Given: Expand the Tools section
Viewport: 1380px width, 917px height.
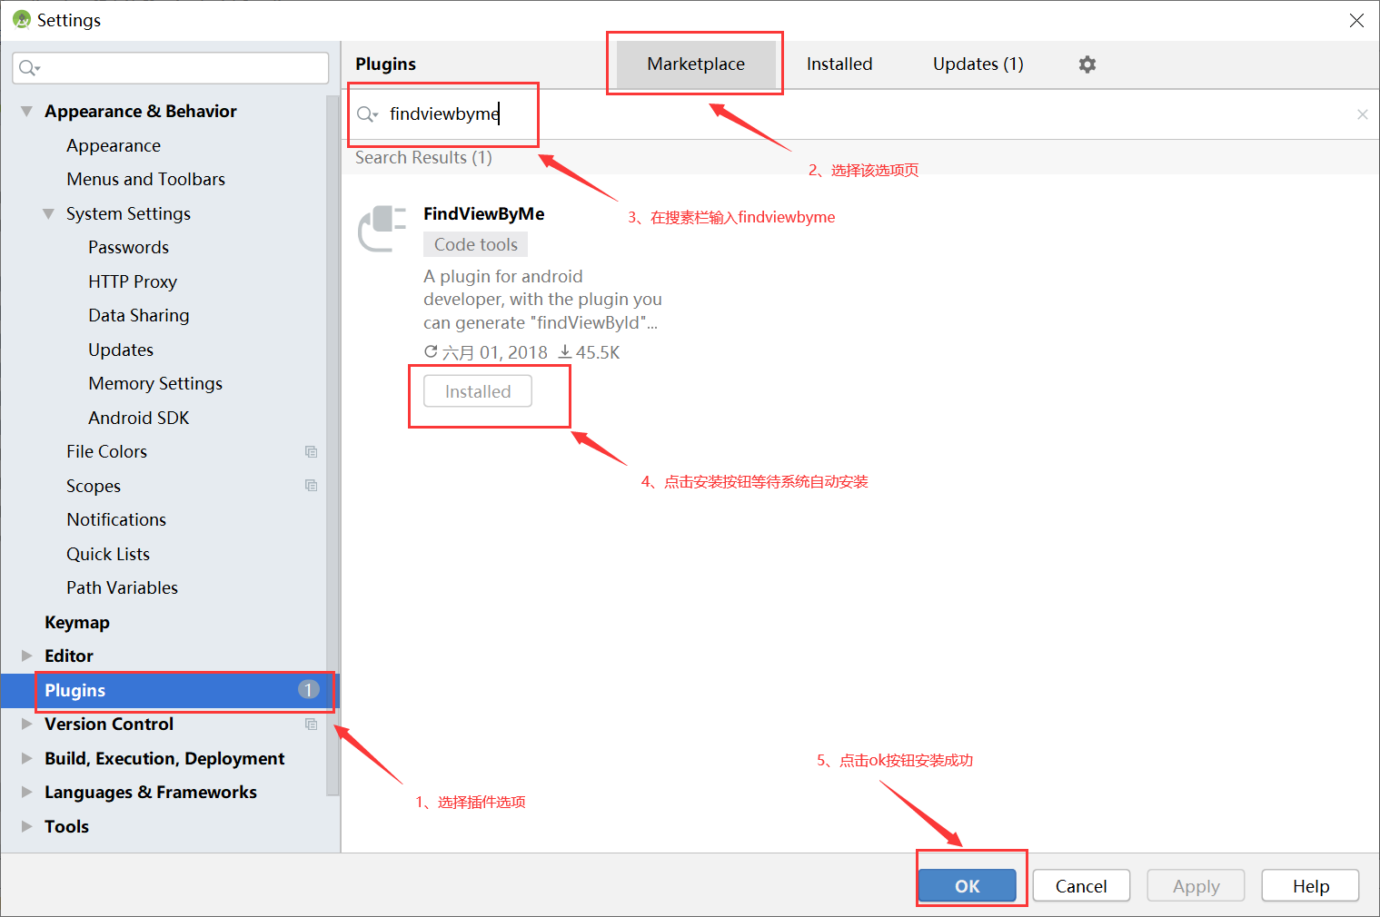Looking at the screenshot, I should pyautogui.click(x=26, y=826).
